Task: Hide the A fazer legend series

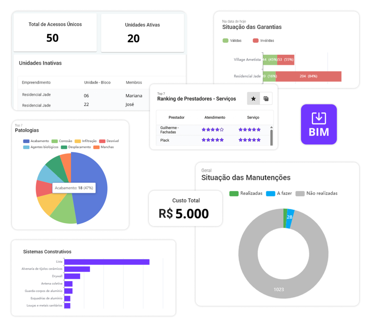Action: (279, 193)
